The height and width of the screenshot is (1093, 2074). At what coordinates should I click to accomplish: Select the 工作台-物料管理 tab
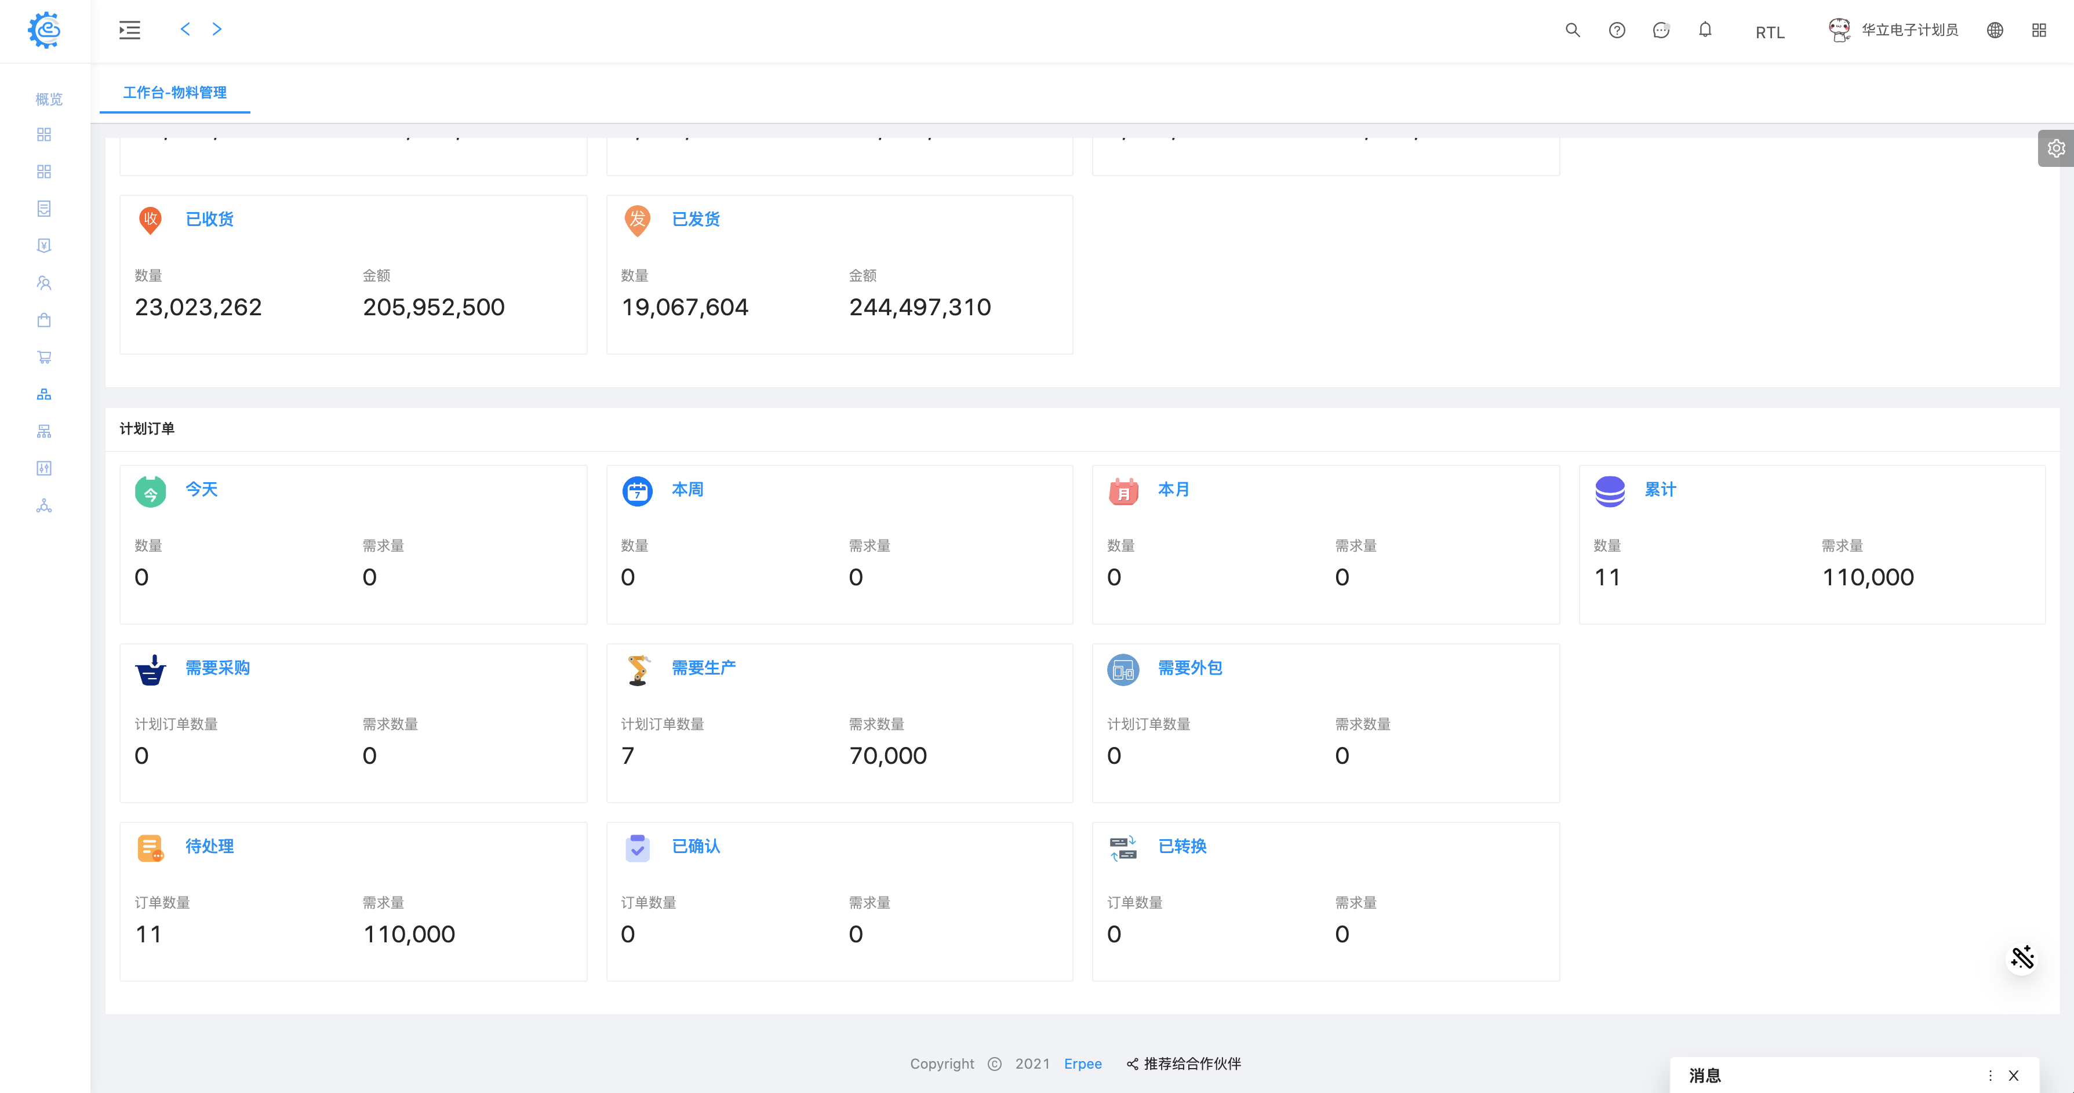pos(174,93)
